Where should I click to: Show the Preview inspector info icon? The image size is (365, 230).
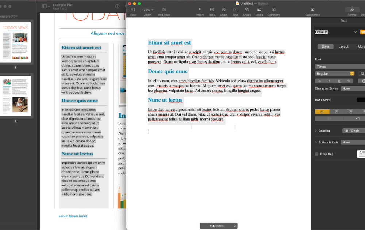point(117,6)
